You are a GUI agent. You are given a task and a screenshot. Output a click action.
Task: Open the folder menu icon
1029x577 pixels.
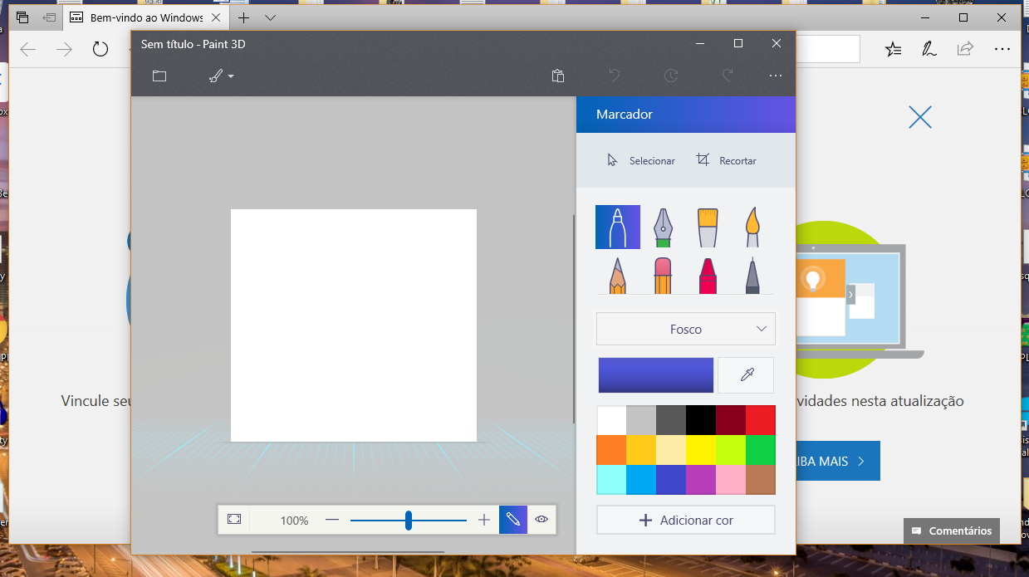(x=159, y=76)
